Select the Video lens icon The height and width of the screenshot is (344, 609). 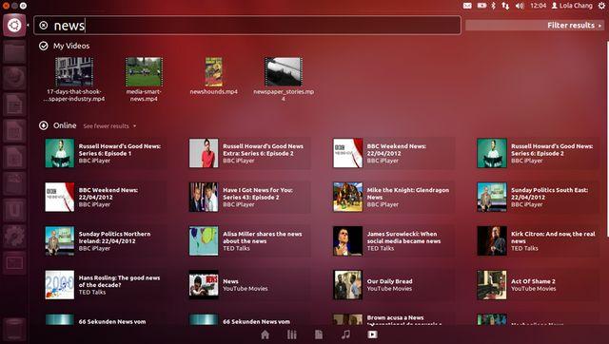point(372,334)
